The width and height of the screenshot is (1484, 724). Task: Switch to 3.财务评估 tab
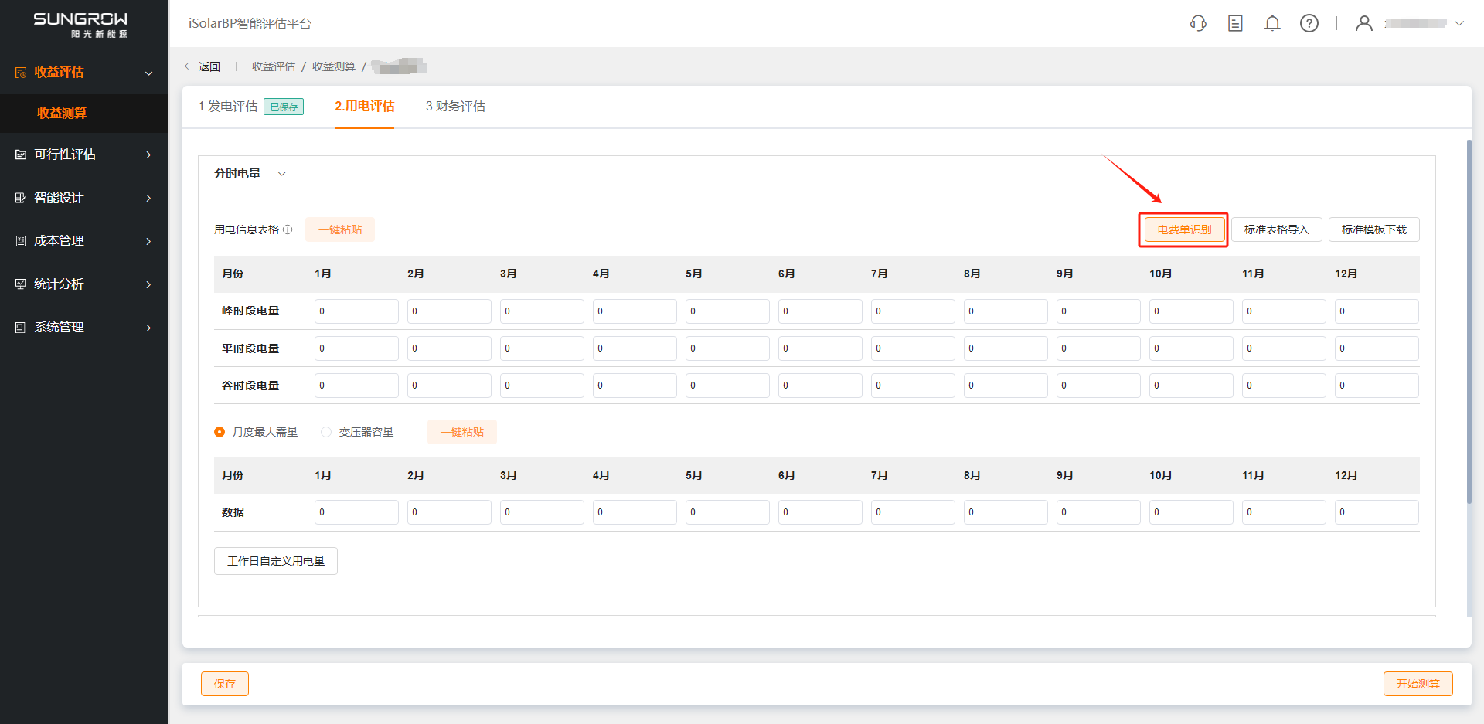point(455,107)
